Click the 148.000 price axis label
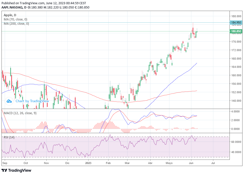 (236, 101)
